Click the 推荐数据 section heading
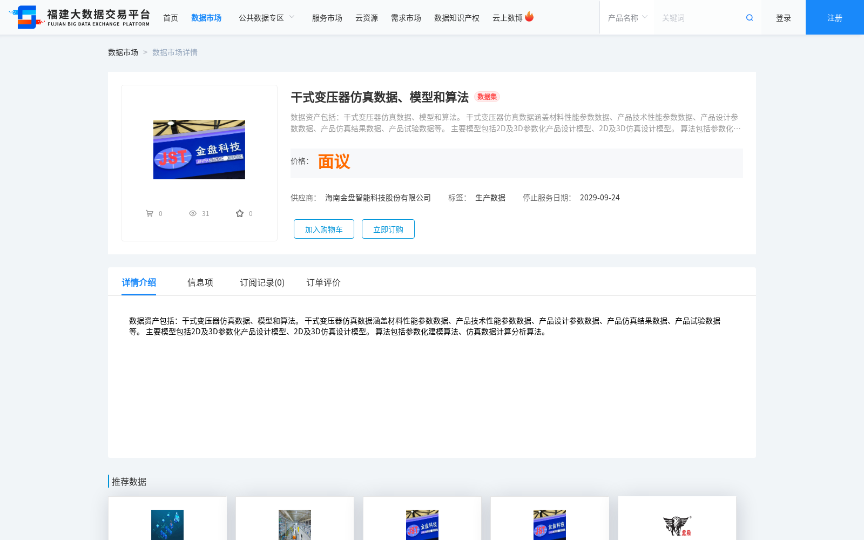The height and width of the screenshot is (540, 864). [129, 482]
